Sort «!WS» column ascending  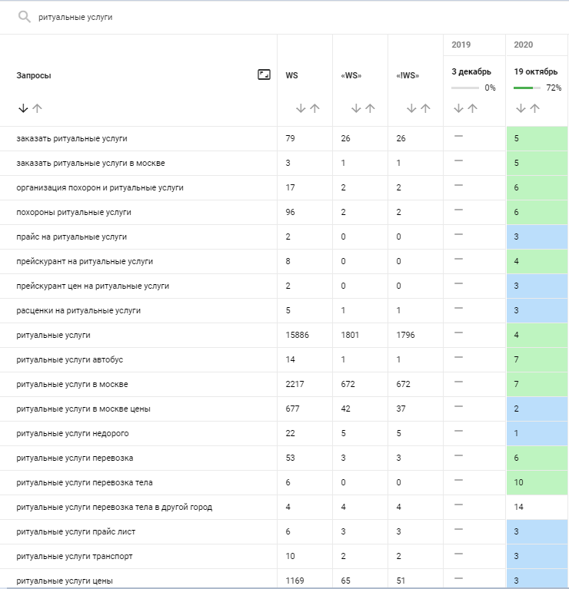(425, 108)
